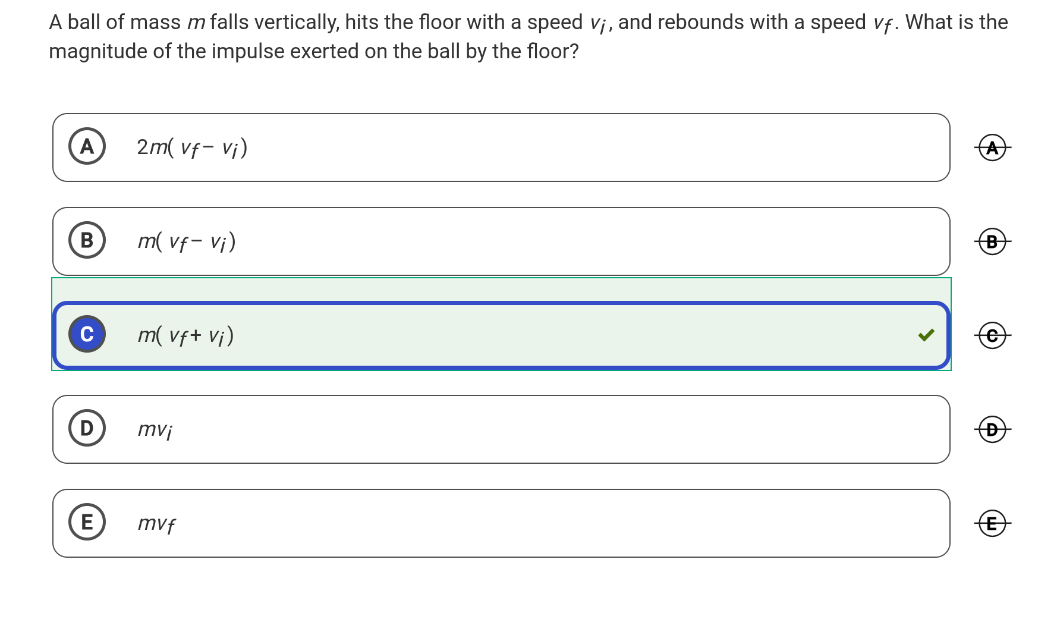This screenshot has height=641, width=1057.
Task: Select radio circle D
Action: (87, 428)
